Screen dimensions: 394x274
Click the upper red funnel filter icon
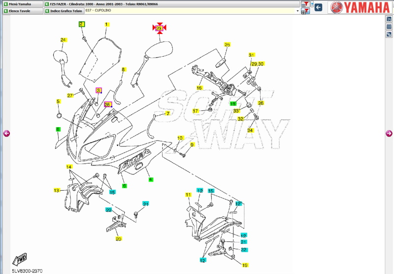[305, 4]
